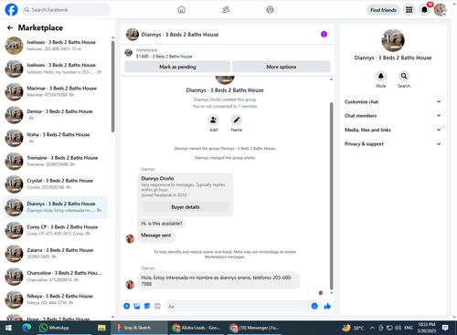The height and width of the screenshot is (335, 457).
Task: Click the Find friends button
Action: [383, 10]
